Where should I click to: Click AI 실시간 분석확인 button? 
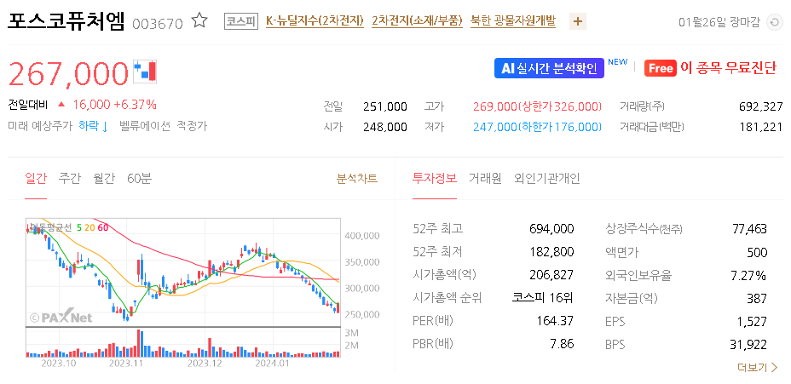point(549,68)
